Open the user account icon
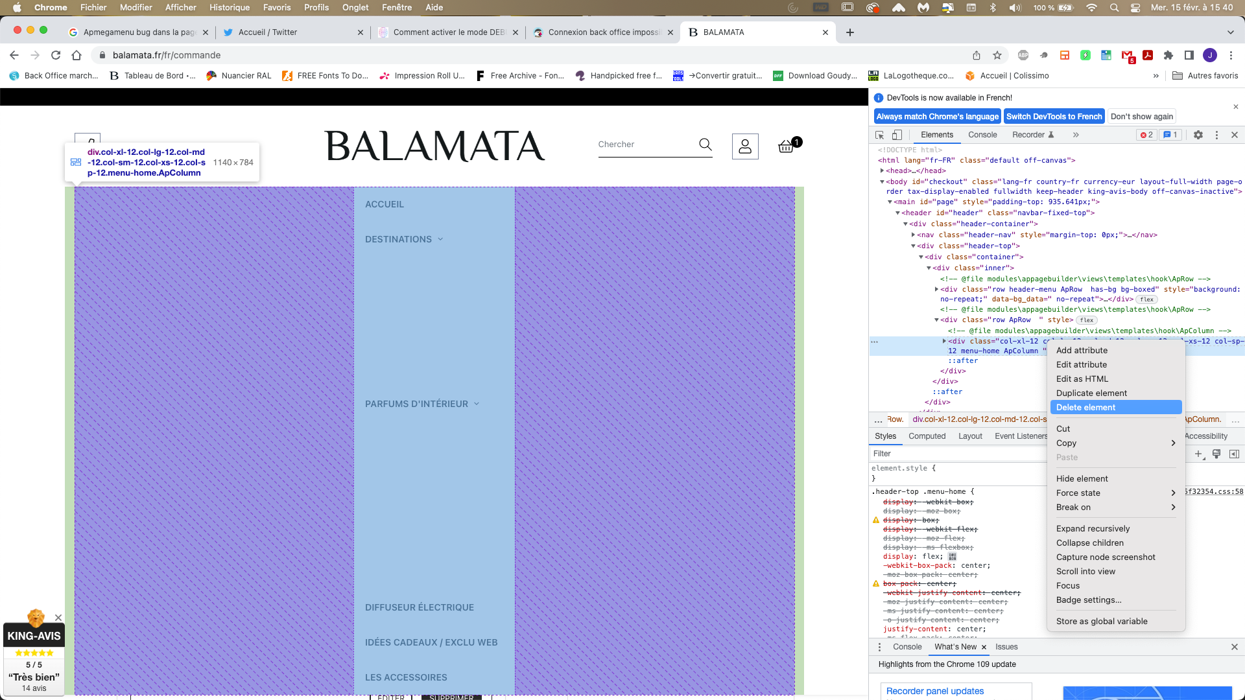 (745, 146)
